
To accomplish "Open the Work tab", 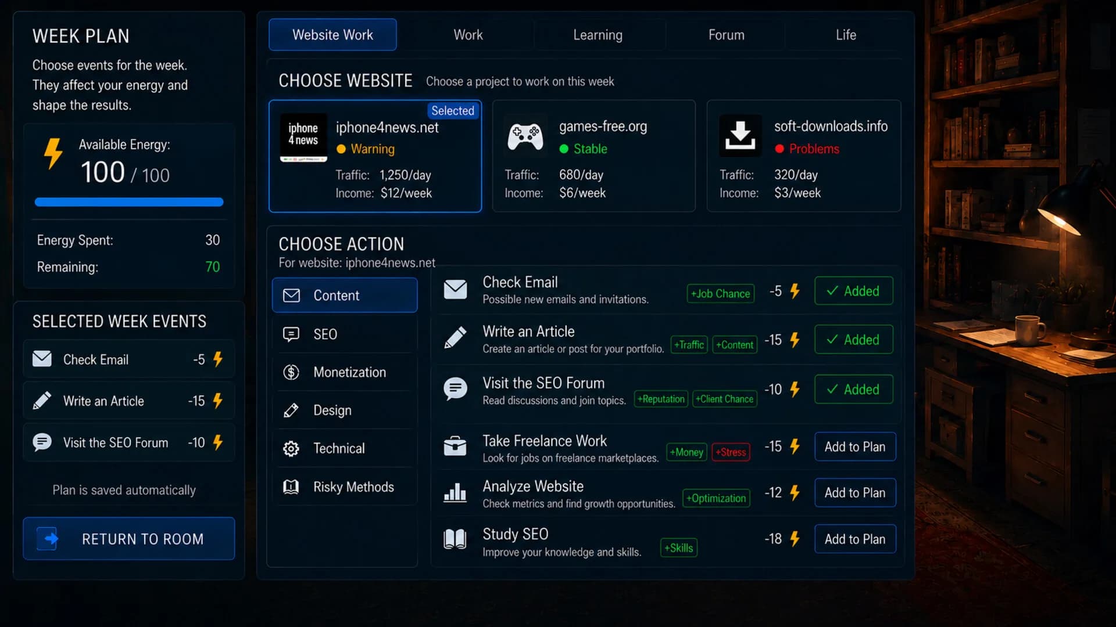I will click(x=468, y=35).
